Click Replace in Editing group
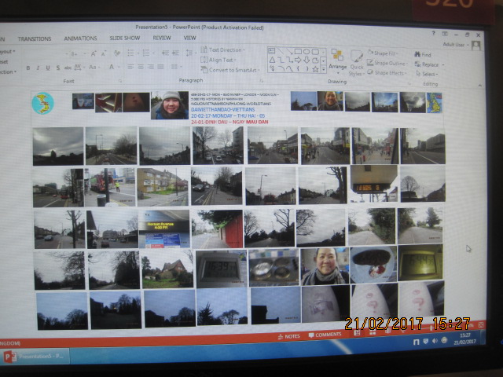The height and width of the screenshot is (377, 503). coord(429,64)
